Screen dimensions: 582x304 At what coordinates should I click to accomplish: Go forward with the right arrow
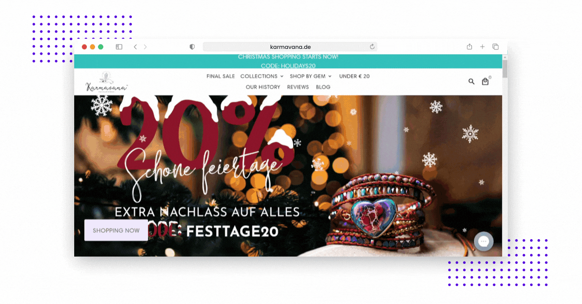tap(145, 47)
